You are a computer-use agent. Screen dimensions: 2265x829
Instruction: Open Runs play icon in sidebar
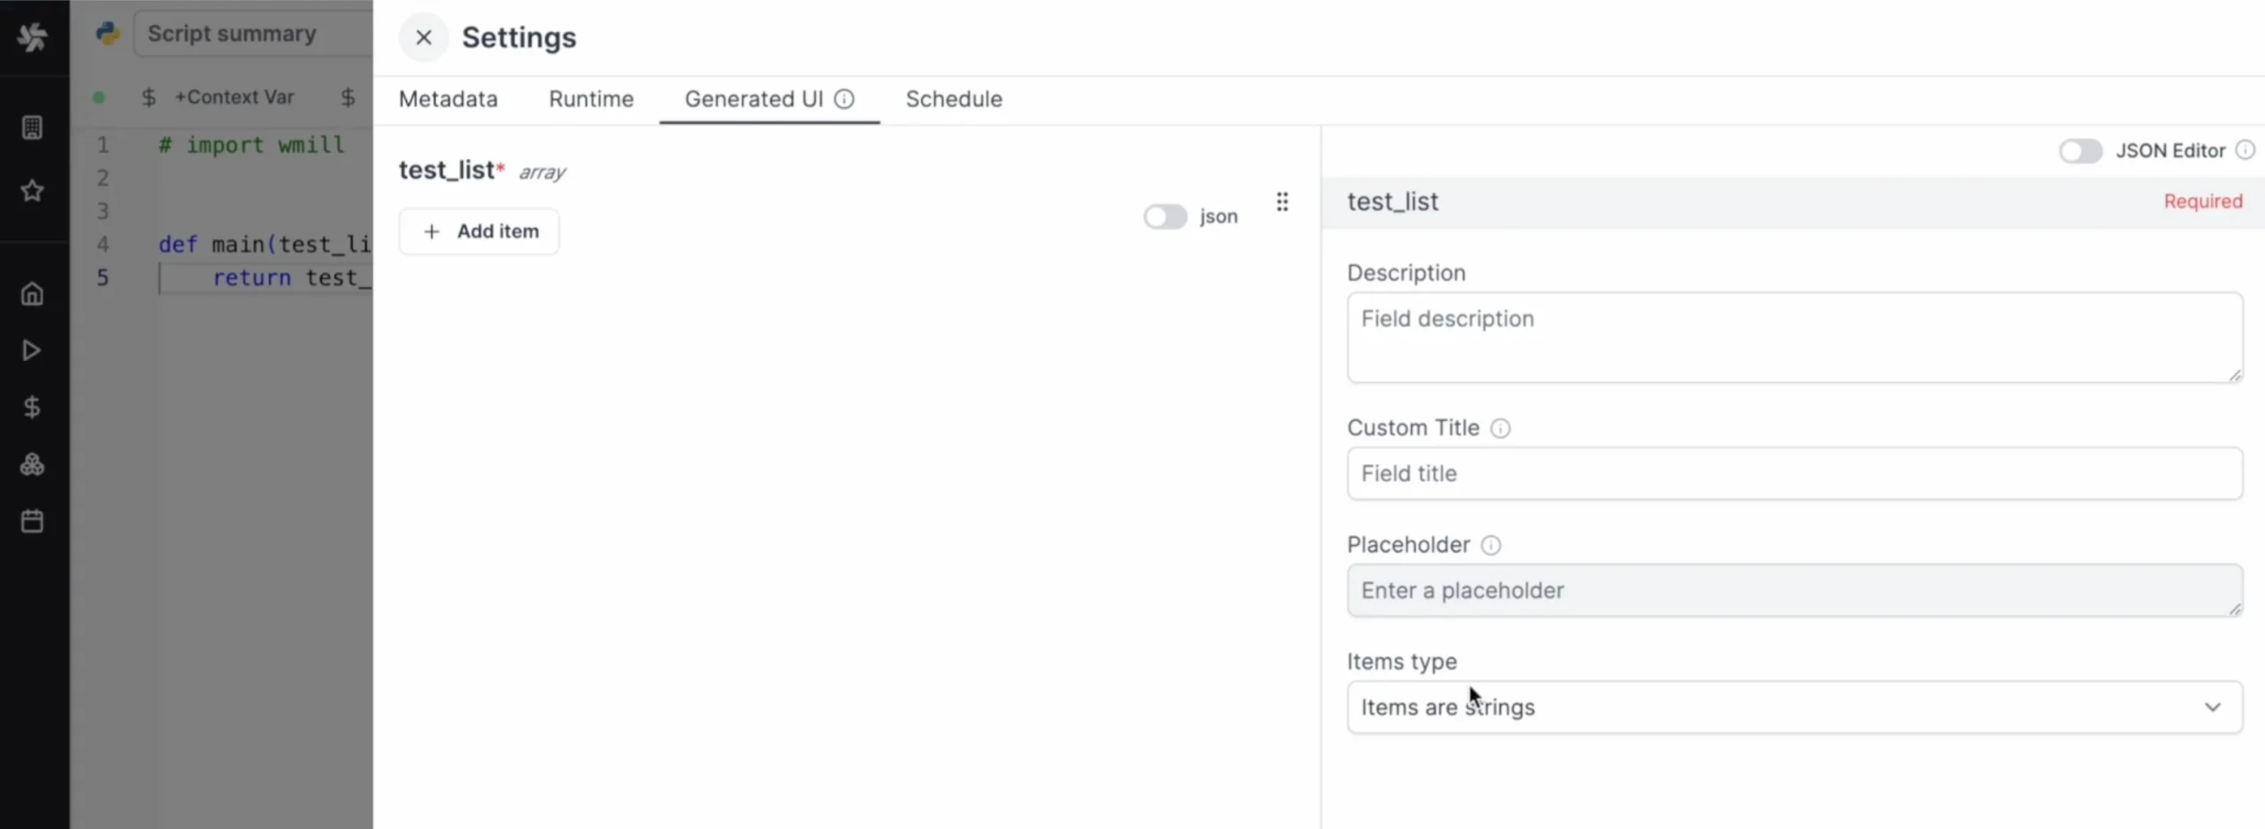(x=32, y=350)
